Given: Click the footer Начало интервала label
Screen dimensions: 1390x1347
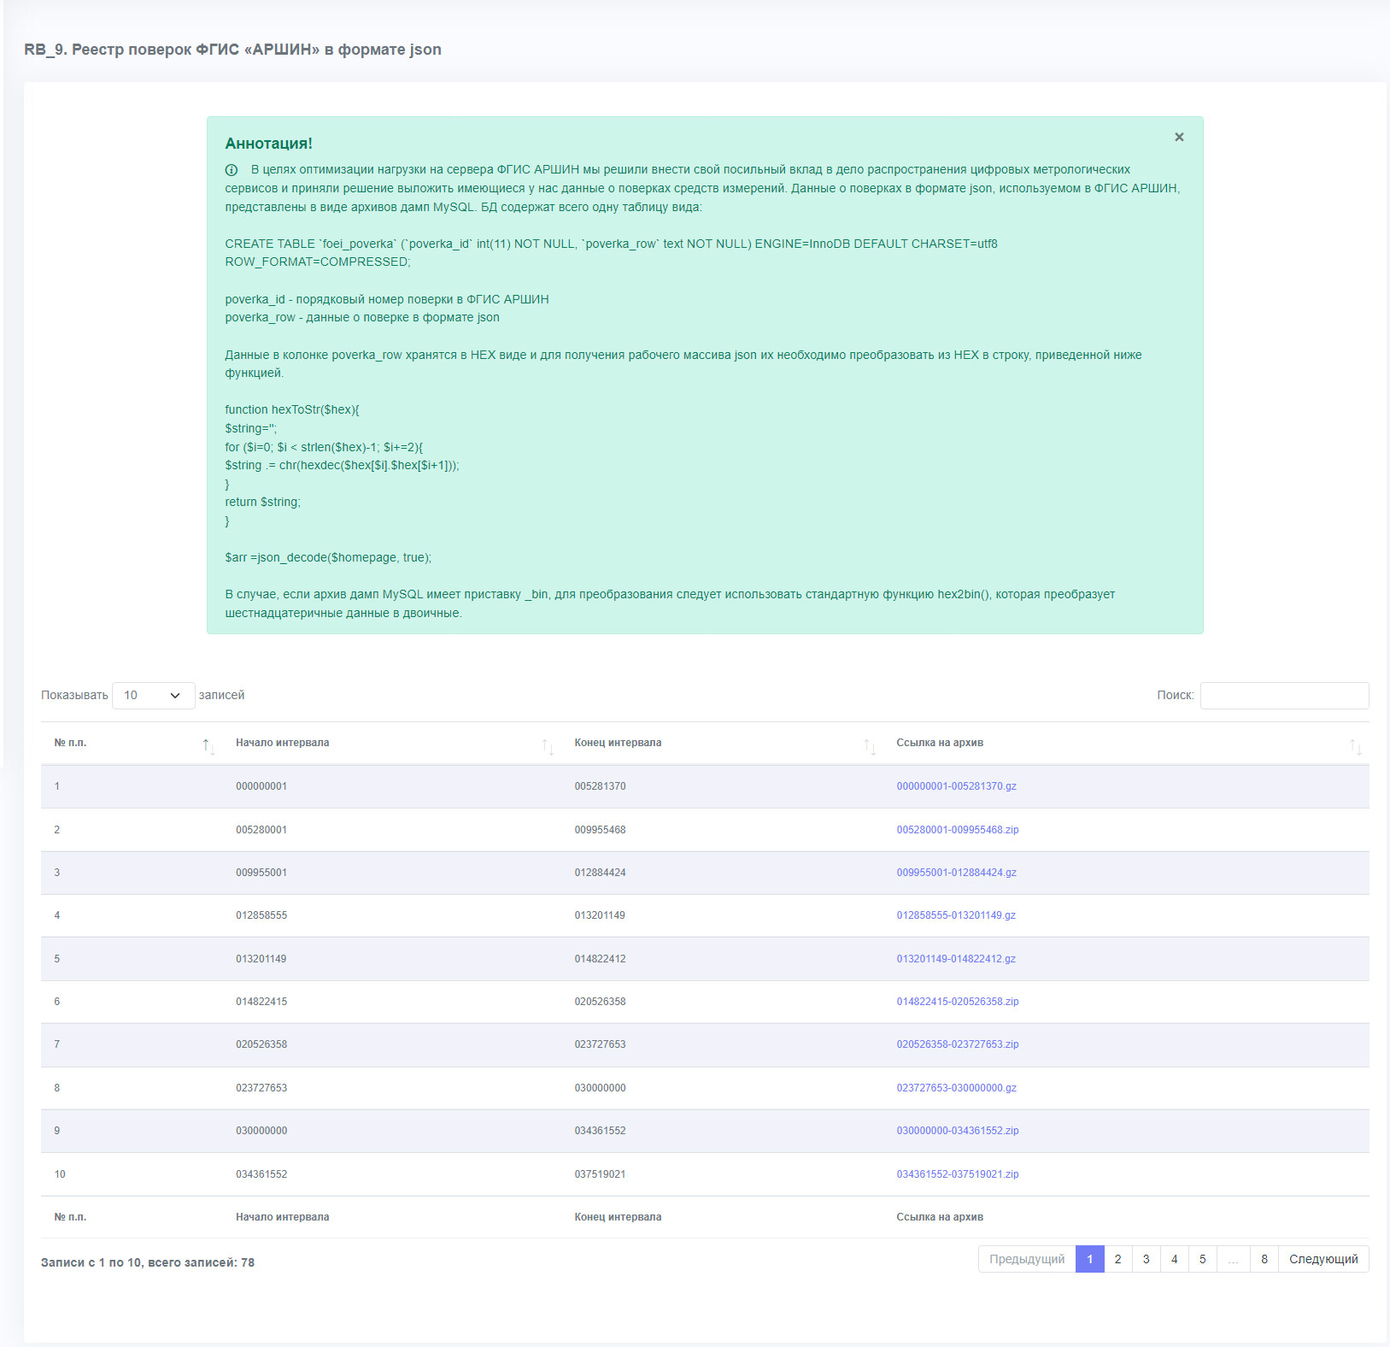Looking at the screenshot, I should click(x=282, y=1217).
